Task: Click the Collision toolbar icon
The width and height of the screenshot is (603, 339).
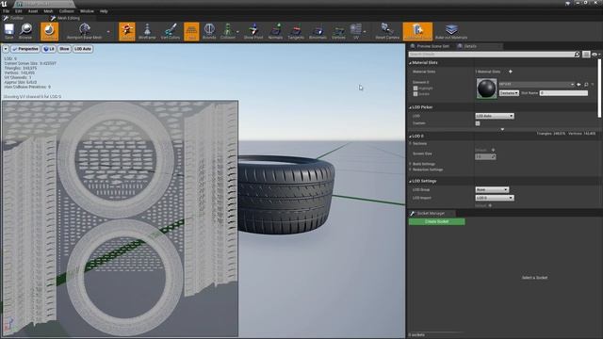Action: tap(227, 31)
